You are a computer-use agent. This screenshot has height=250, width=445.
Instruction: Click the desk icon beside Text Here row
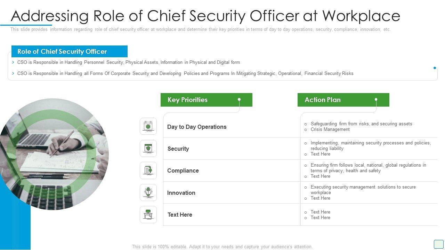pyautogui.click(x=148, y=215)
